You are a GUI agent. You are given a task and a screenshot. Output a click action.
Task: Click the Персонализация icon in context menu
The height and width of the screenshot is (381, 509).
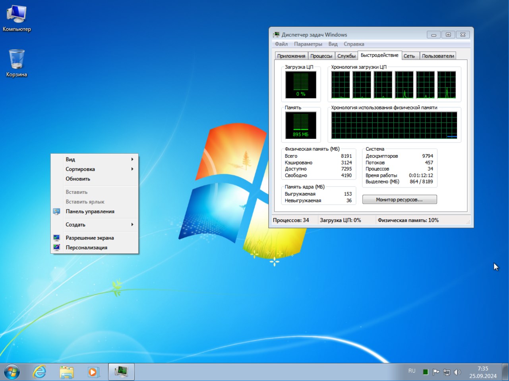click(x=56, y=247)
